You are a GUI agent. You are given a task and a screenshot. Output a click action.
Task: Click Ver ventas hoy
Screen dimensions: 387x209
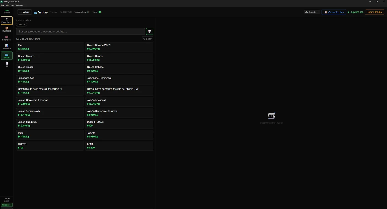(334, 12)
